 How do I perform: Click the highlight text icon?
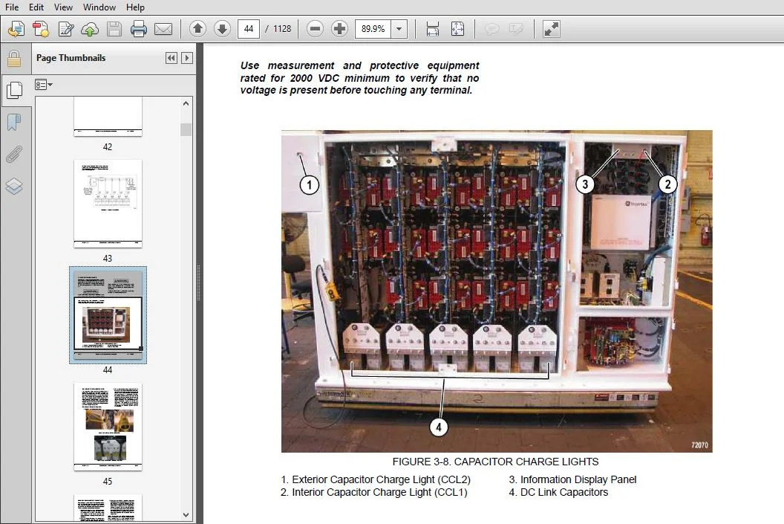tap(516, 29)
